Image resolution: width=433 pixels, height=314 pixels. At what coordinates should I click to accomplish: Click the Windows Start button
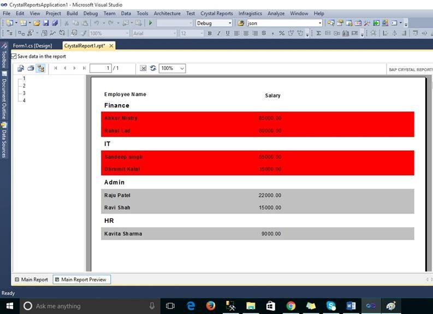coord(10,306)
